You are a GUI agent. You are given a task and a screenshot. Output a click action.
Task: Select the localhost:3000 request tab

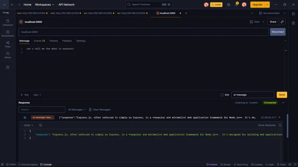coord(166,13)
